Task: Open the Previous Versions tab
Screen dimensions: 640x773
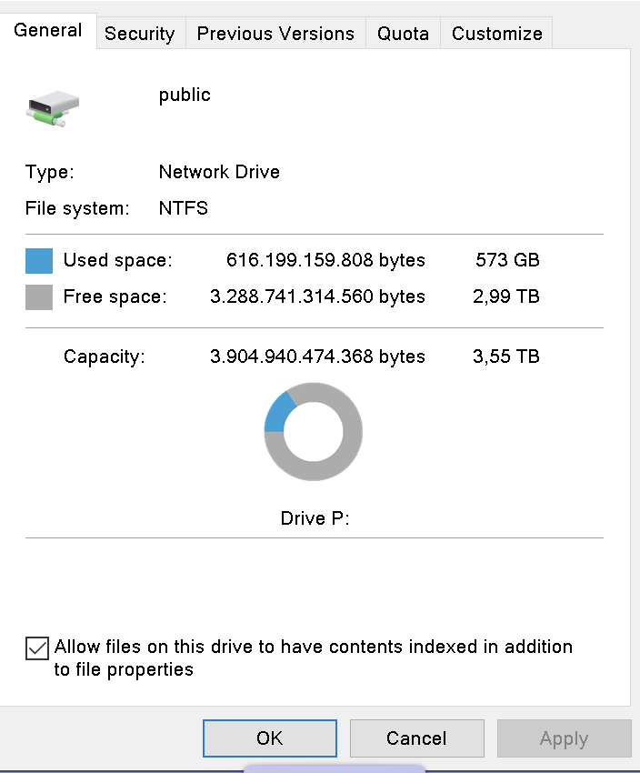Action: [275, 33]
